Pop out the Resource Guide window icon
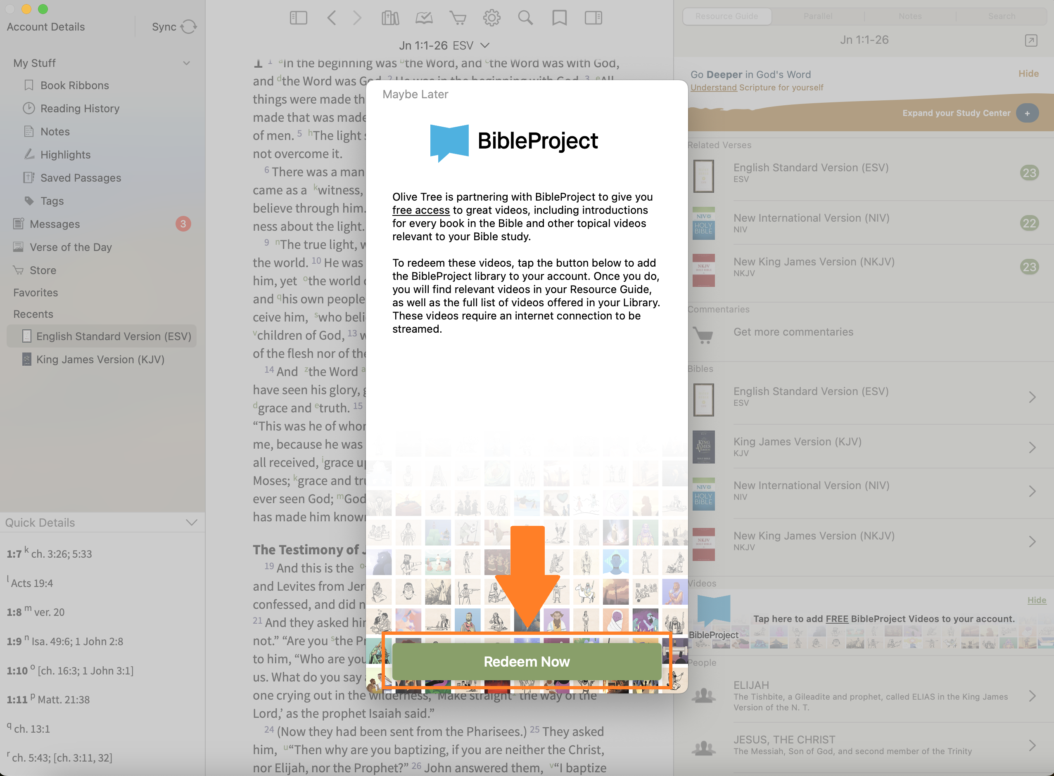This screenshot has height=776, width=1054. (1031, 40)
